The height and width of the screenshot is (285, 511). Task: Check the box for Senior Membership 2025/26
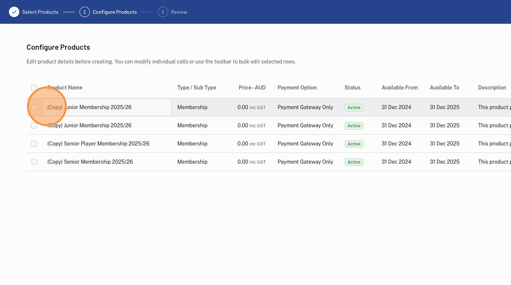point(34,162)
